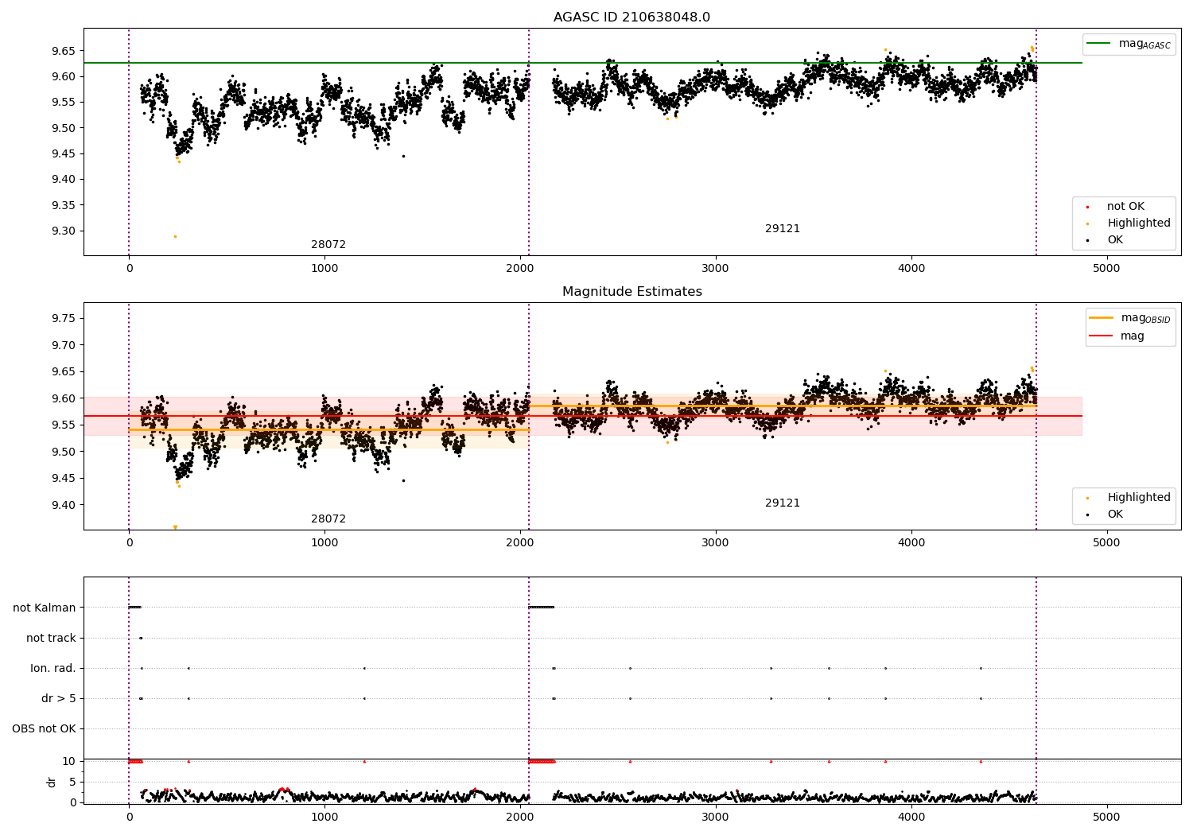Click the 3000 x-tick of the middle plot
Image resolution: width=1193 pixels, height=835 pixels.
[x=716, y=543]
